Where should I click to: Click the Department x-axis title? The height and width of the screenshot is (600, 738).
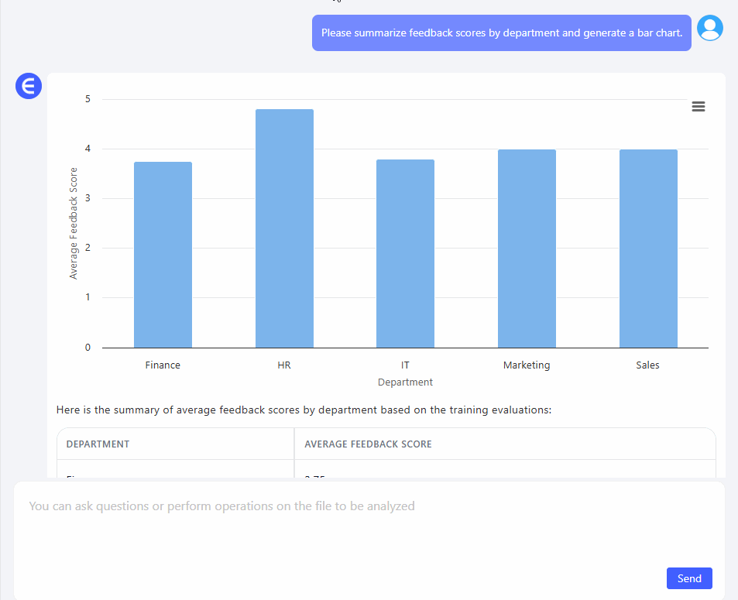coord(405,382)
